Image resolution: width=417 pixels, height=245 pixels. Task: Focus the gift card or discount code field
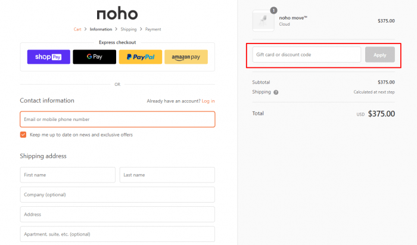tap(307, 54)
